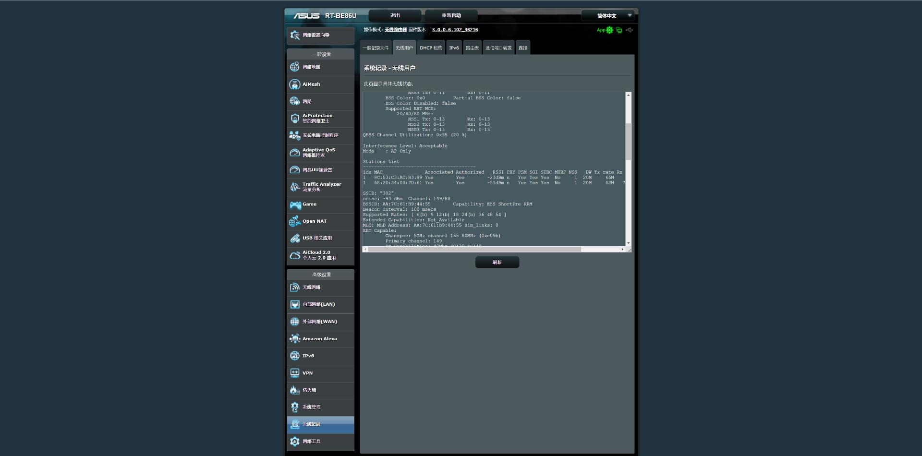Open the AiMesh sidebar icon
The width and height of the screenshot is (922, 456).
(x=295, y=84)
